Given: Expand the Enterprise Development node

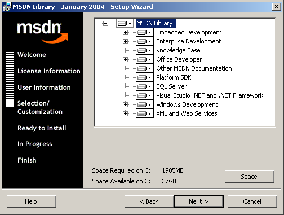Looking at the screenshot, I should [125, 42].
